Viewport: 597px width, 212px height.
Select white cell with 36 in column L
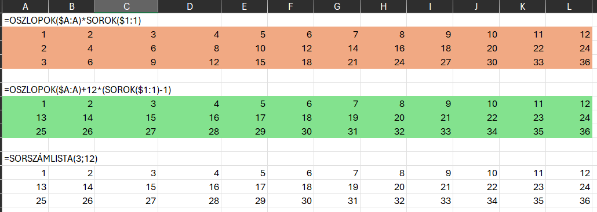pos(569,200)
